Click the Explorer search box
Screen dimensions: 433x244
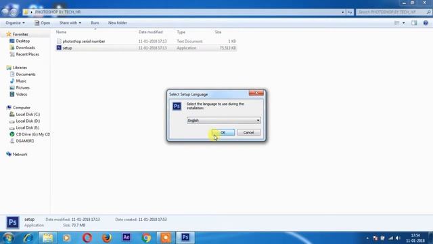point(394,12)
